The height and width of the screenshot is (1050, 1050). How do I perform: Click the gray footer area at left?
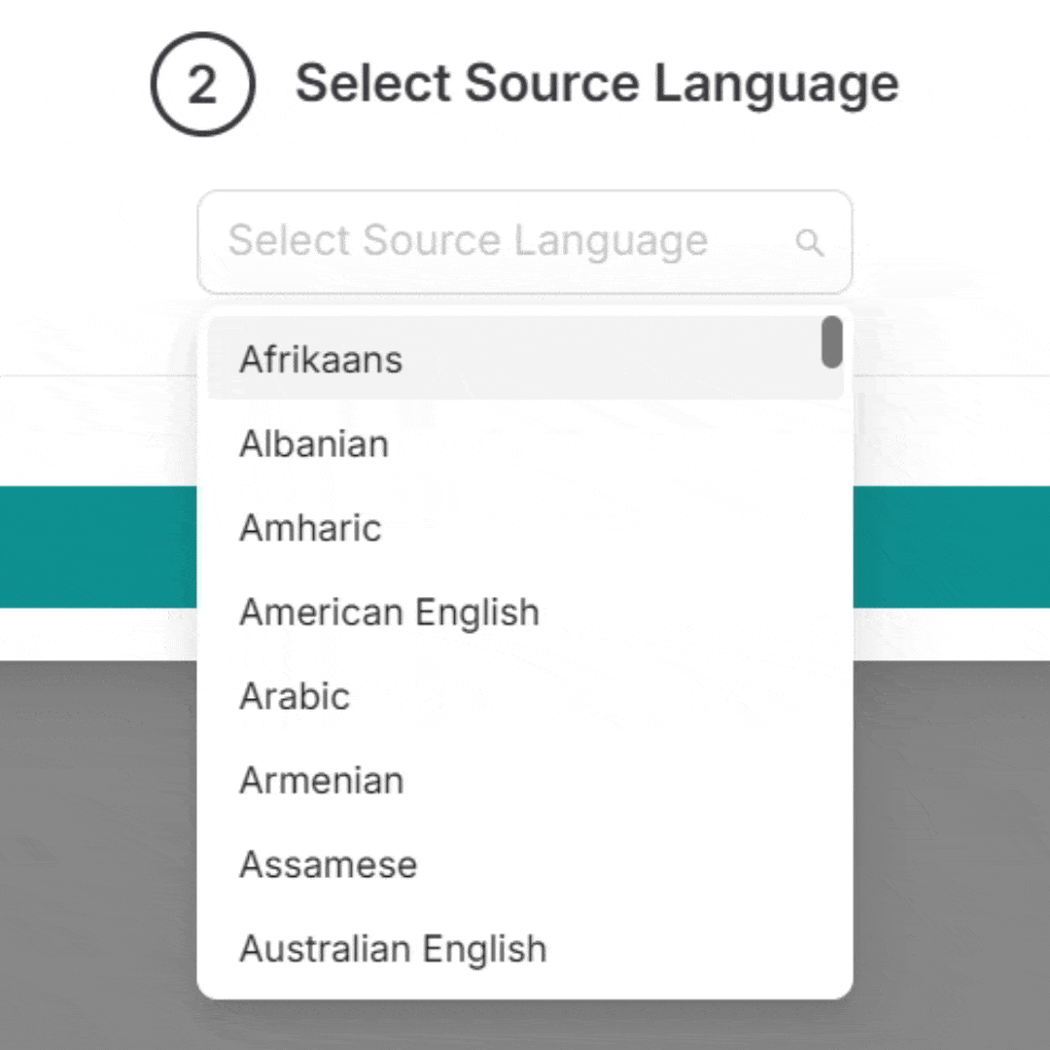pos(98,856)
